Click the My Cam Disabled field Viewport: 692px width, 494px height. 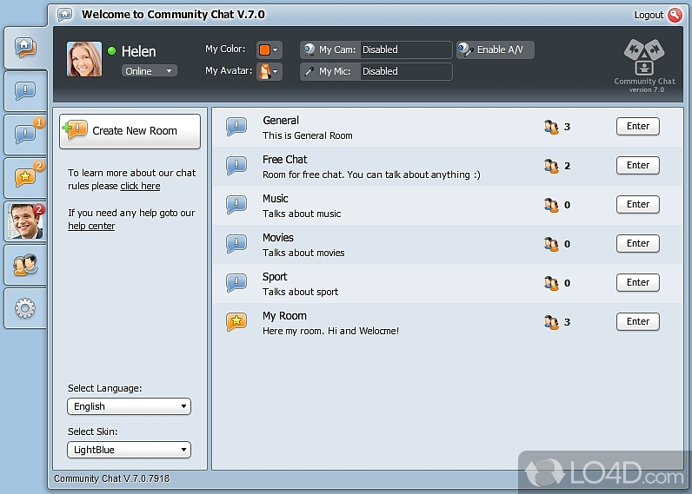pyautogui.click(x=406, y=49)
